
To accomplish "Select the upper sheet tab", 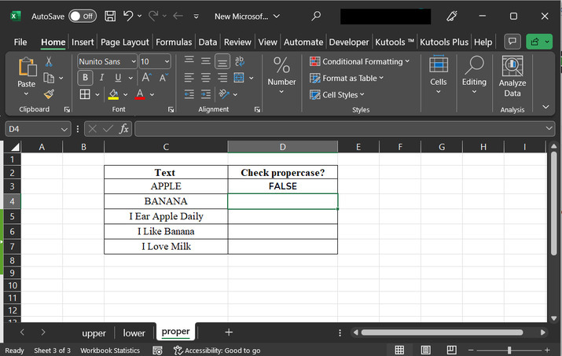I will click(x=94, y=332).
